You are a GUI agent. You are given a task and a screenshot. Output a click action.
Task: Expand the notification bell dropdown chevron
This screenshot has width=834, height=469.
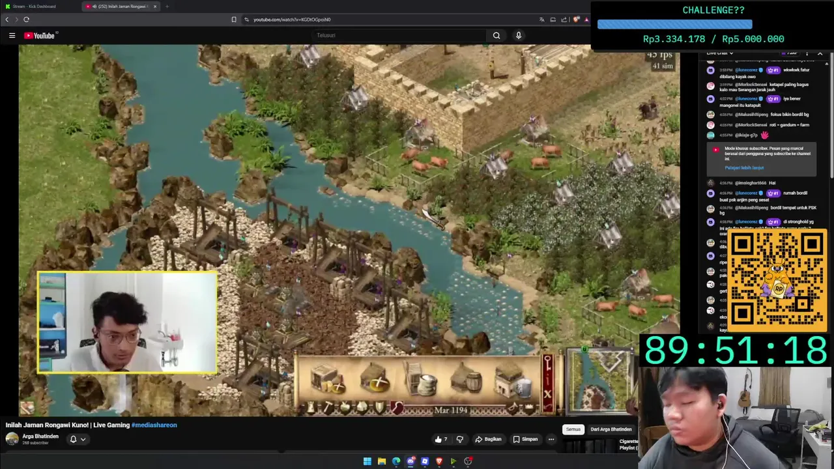[83, 439]
